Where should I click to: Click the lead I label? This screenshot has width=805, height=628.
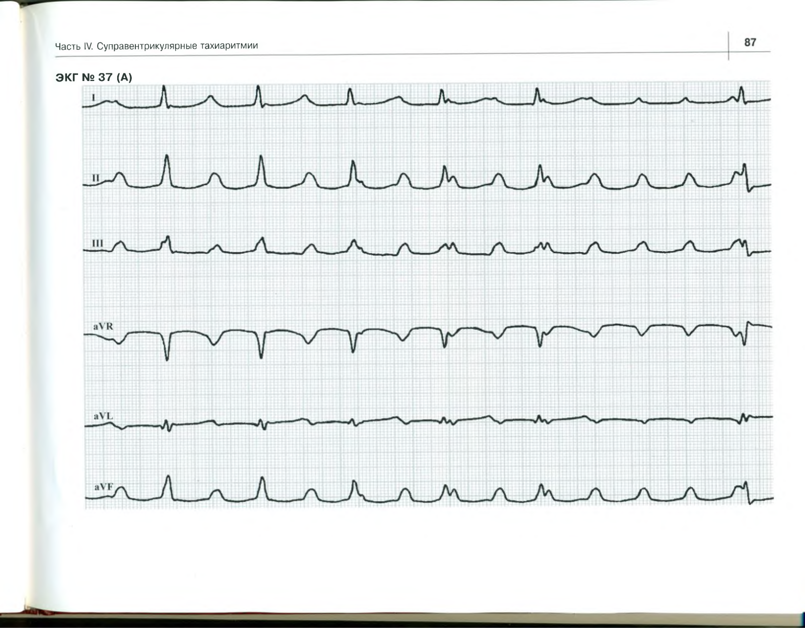click(x=94, y=97)
